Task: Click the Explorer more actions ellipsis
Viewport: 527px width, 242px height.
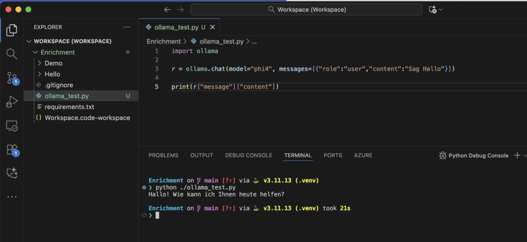Action: coord(127,27)
